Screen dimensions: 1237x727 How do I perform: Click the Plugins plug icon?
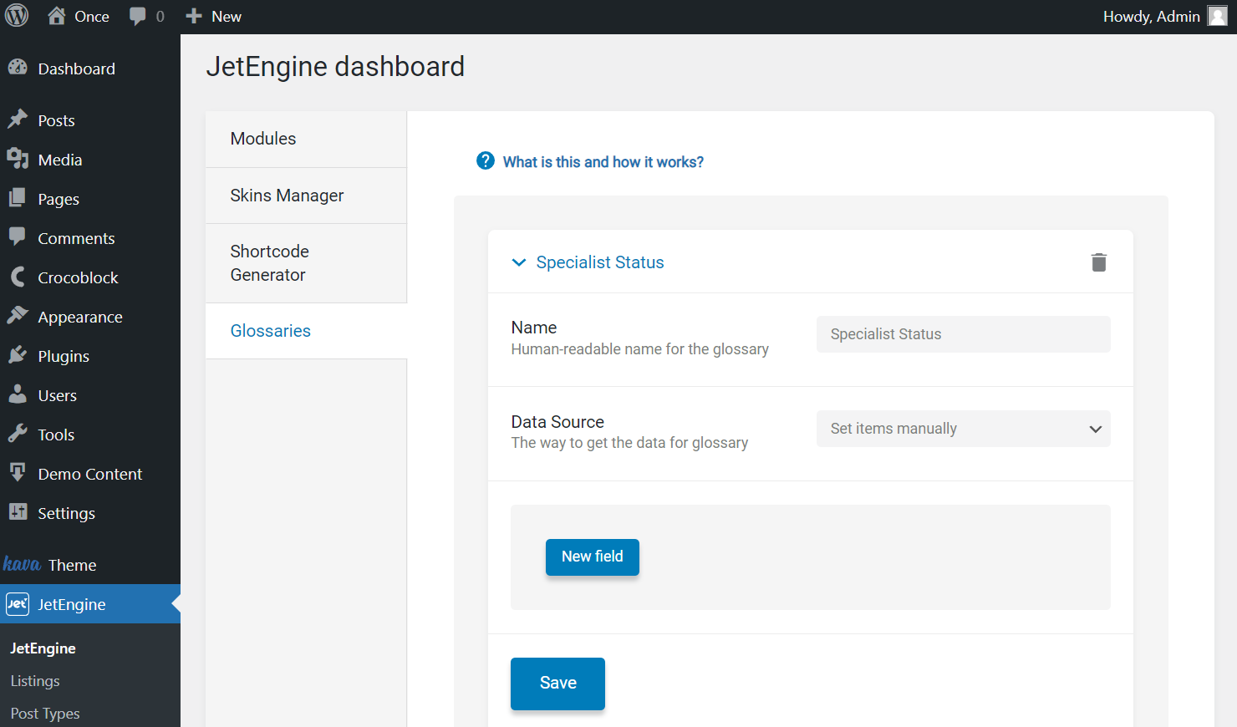pos(18,355)
